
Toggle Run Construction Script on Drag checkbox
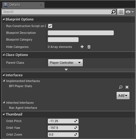[50, 26]
